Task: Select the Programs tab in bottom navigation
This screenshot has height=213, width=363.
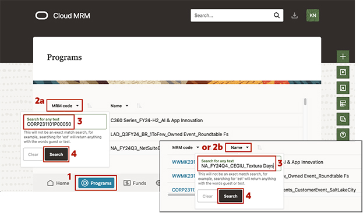Action: [x=96, y=183]
